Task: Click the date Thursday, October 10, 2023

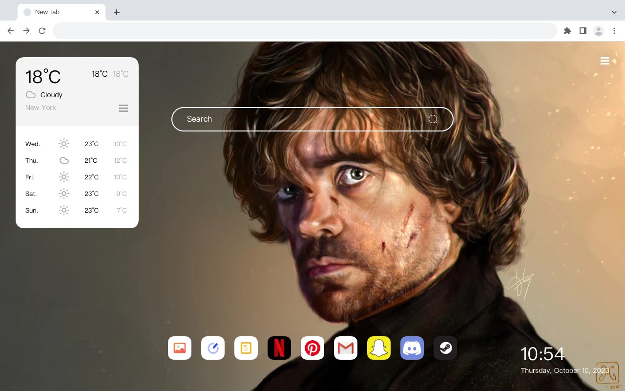Action: click(x=565, y=370)
